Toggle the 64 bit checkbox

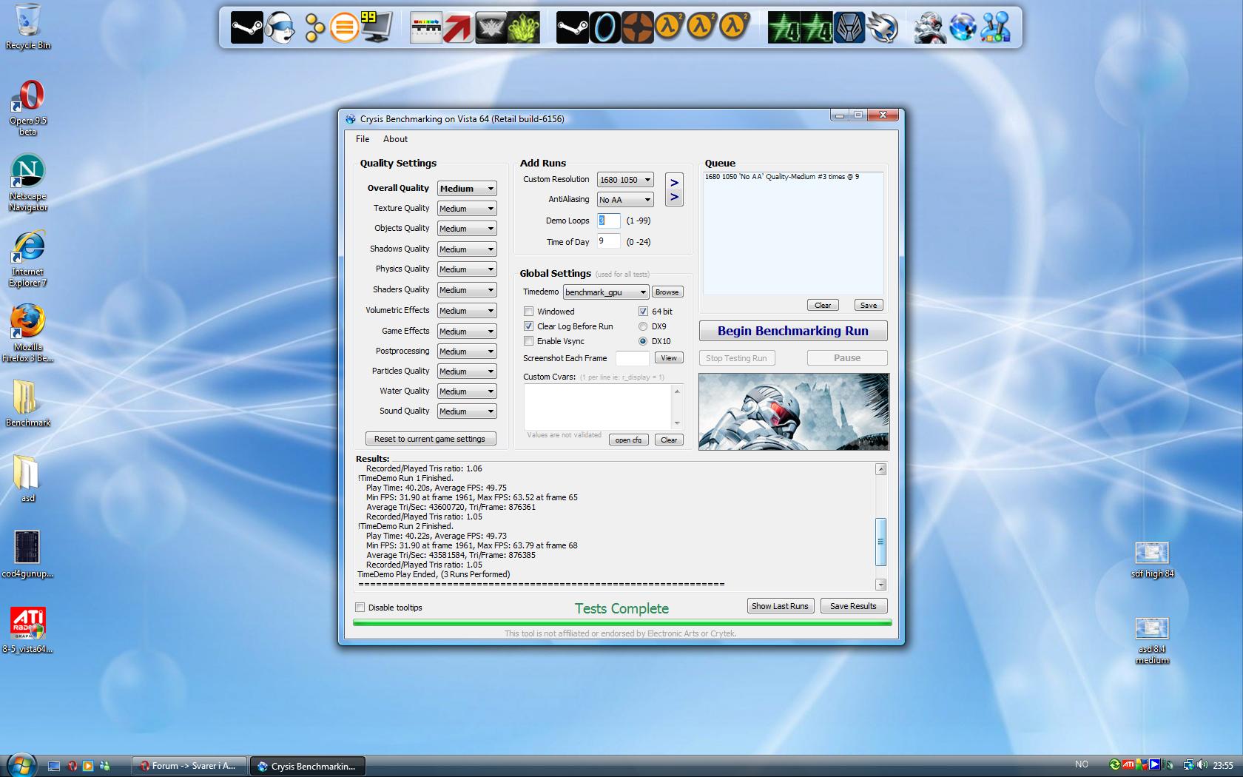tap(643, 312)
